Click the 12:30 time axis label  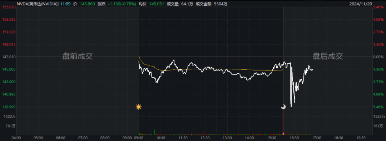click(x=206, y=138)
